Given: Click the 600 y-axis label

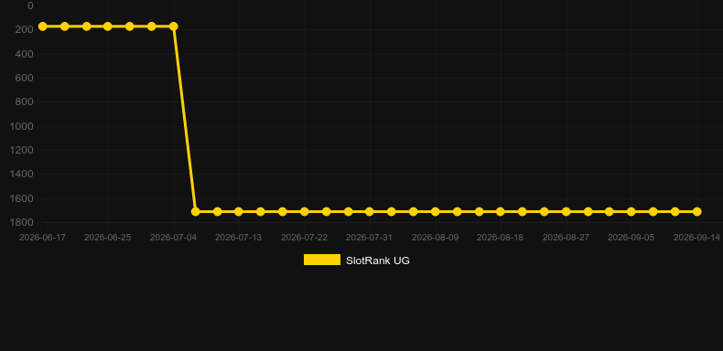Looking at the screenshot, I should tap(25, 78).
